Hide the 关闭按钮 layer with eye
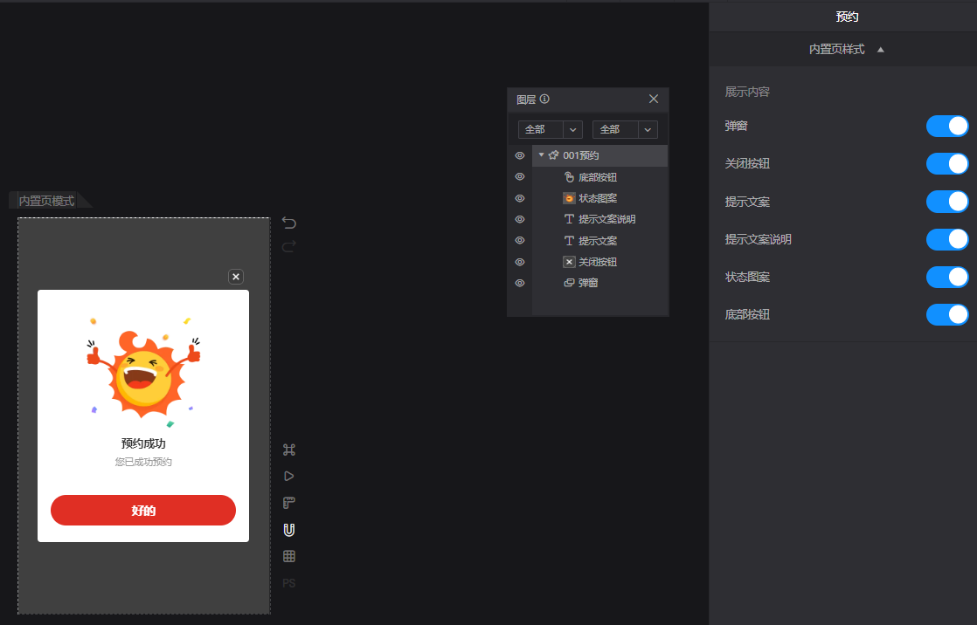The width and height of the screenshot is (977, 625). pos(520,262)
